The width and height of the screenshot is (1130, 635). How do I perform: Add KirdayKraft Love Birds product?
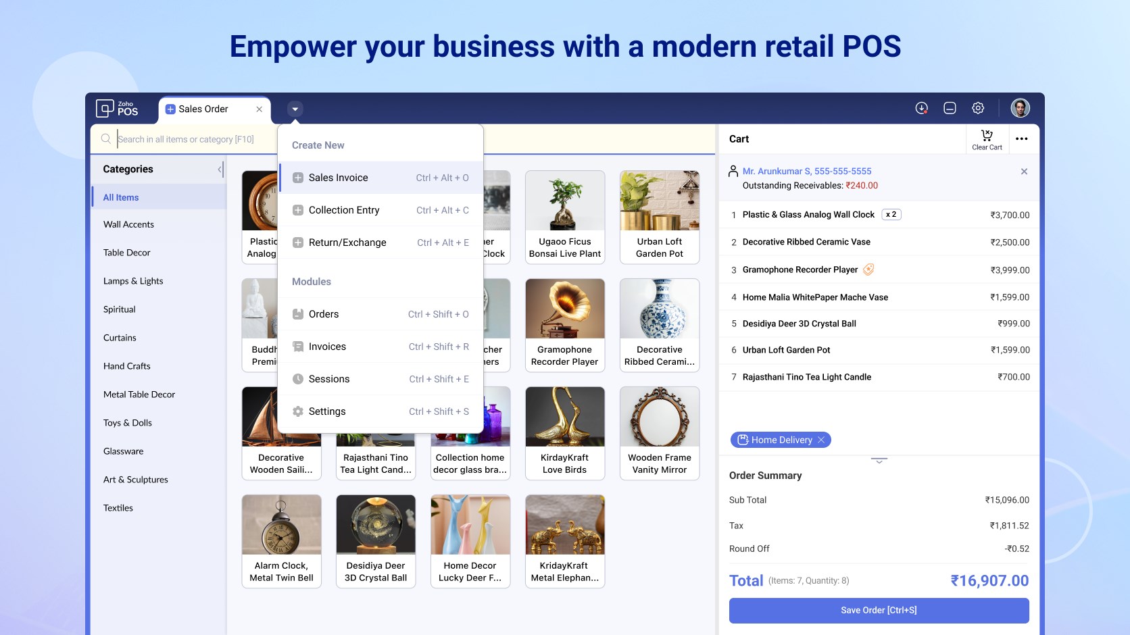[x=565, y=433]
